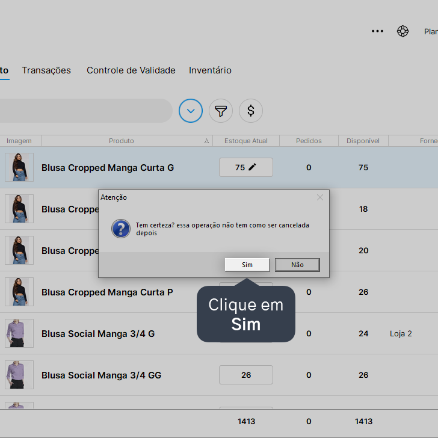Screen dimensions: 438x438
Task: Click stock field showing 26 for Blusa Social GG
Action: (x=246, y=375)
